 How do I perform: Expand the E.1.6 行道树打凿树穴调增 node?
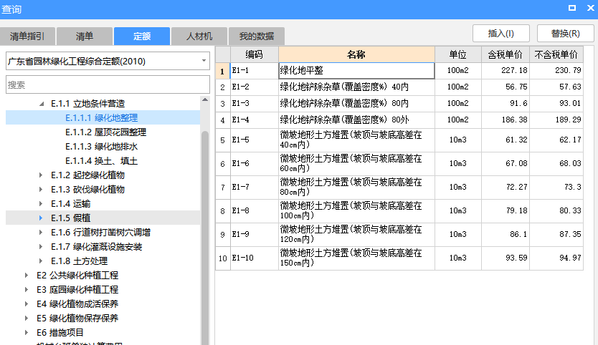(x=41, y=233)
